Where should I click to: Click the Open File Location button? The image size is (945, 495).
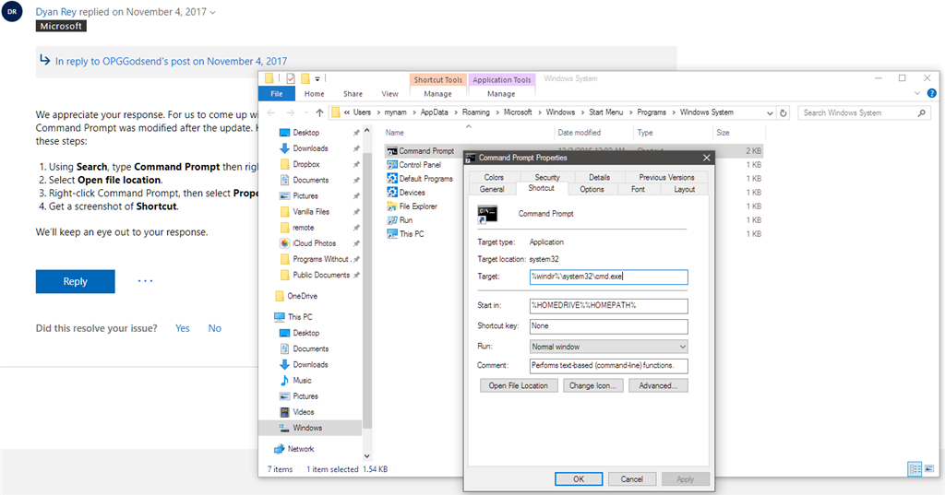(519, 385)
